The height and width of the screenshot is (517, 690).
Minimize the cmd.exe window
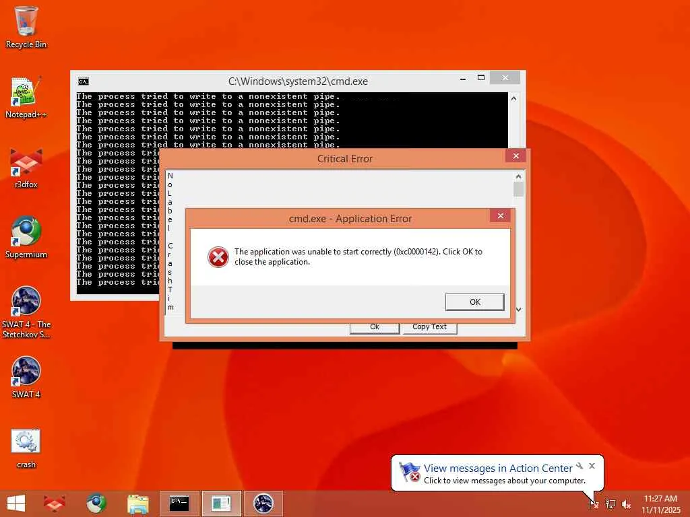tap(463, 79)
